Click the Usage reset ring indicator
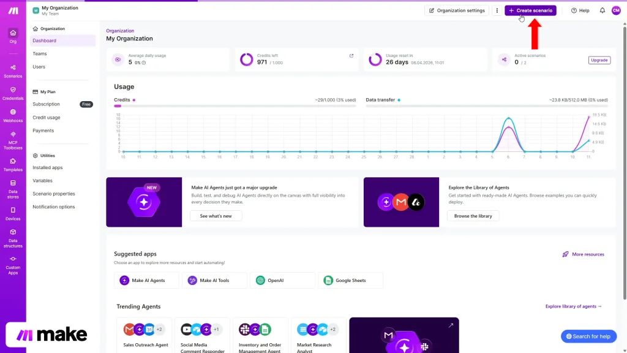Viewport: 627px width, 353px height. pyautogui.click(x=375, y=59)
